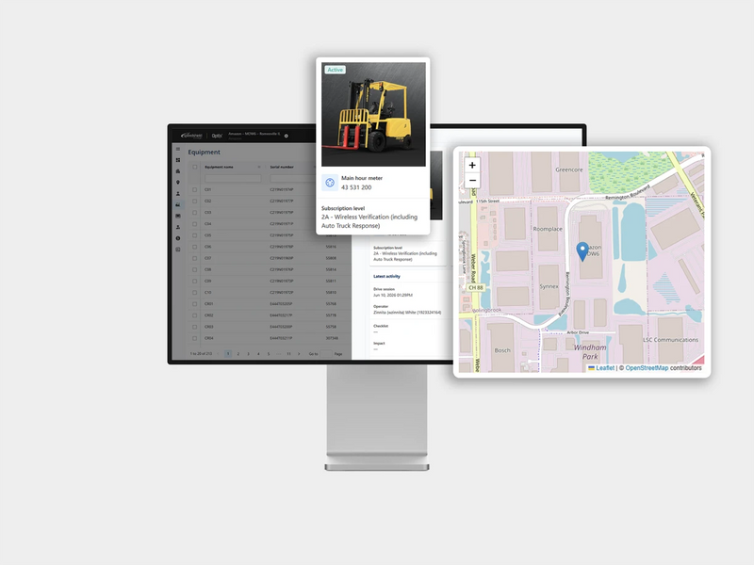Go to next page with chevron arrow
754x565 pixels.
click(299, 354)
